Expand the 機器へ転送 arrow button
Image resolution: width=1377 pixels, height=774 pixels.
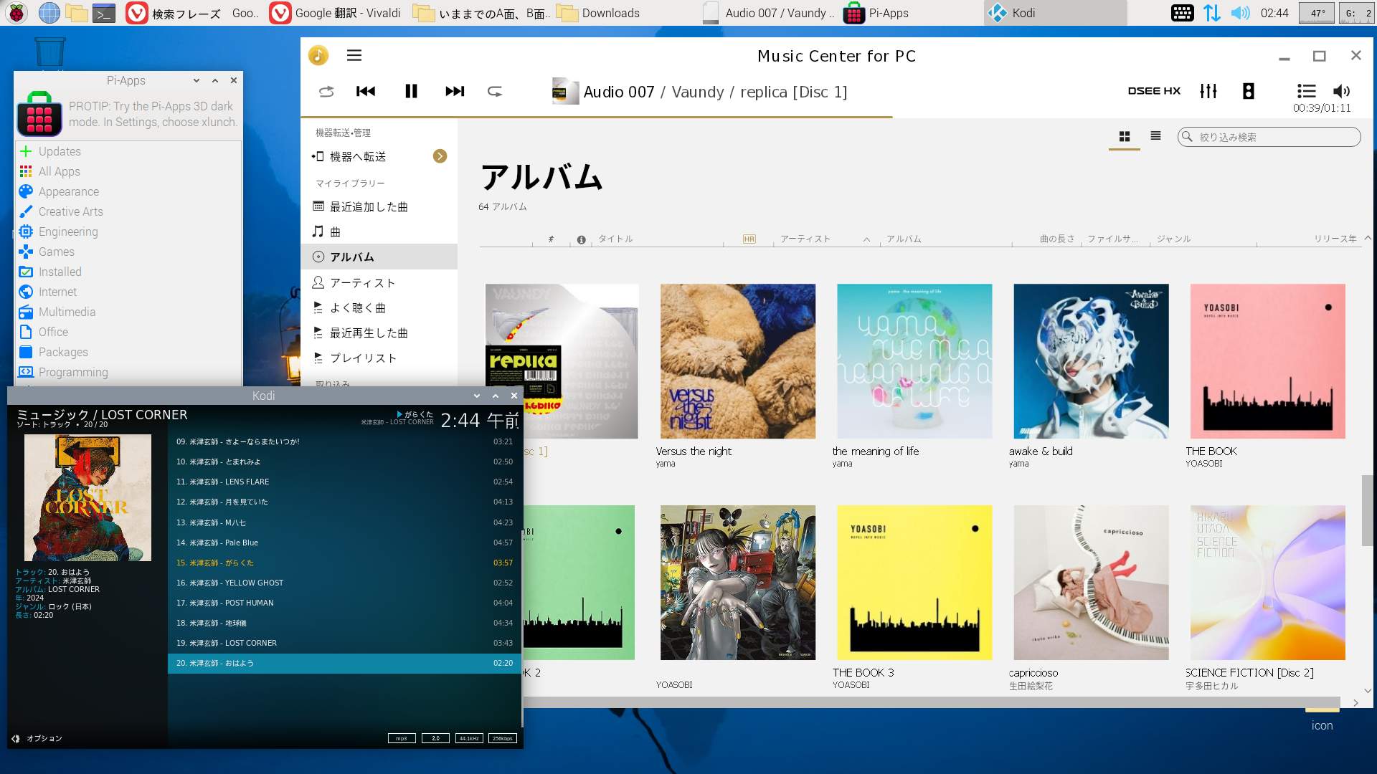[x=440, y=156]
